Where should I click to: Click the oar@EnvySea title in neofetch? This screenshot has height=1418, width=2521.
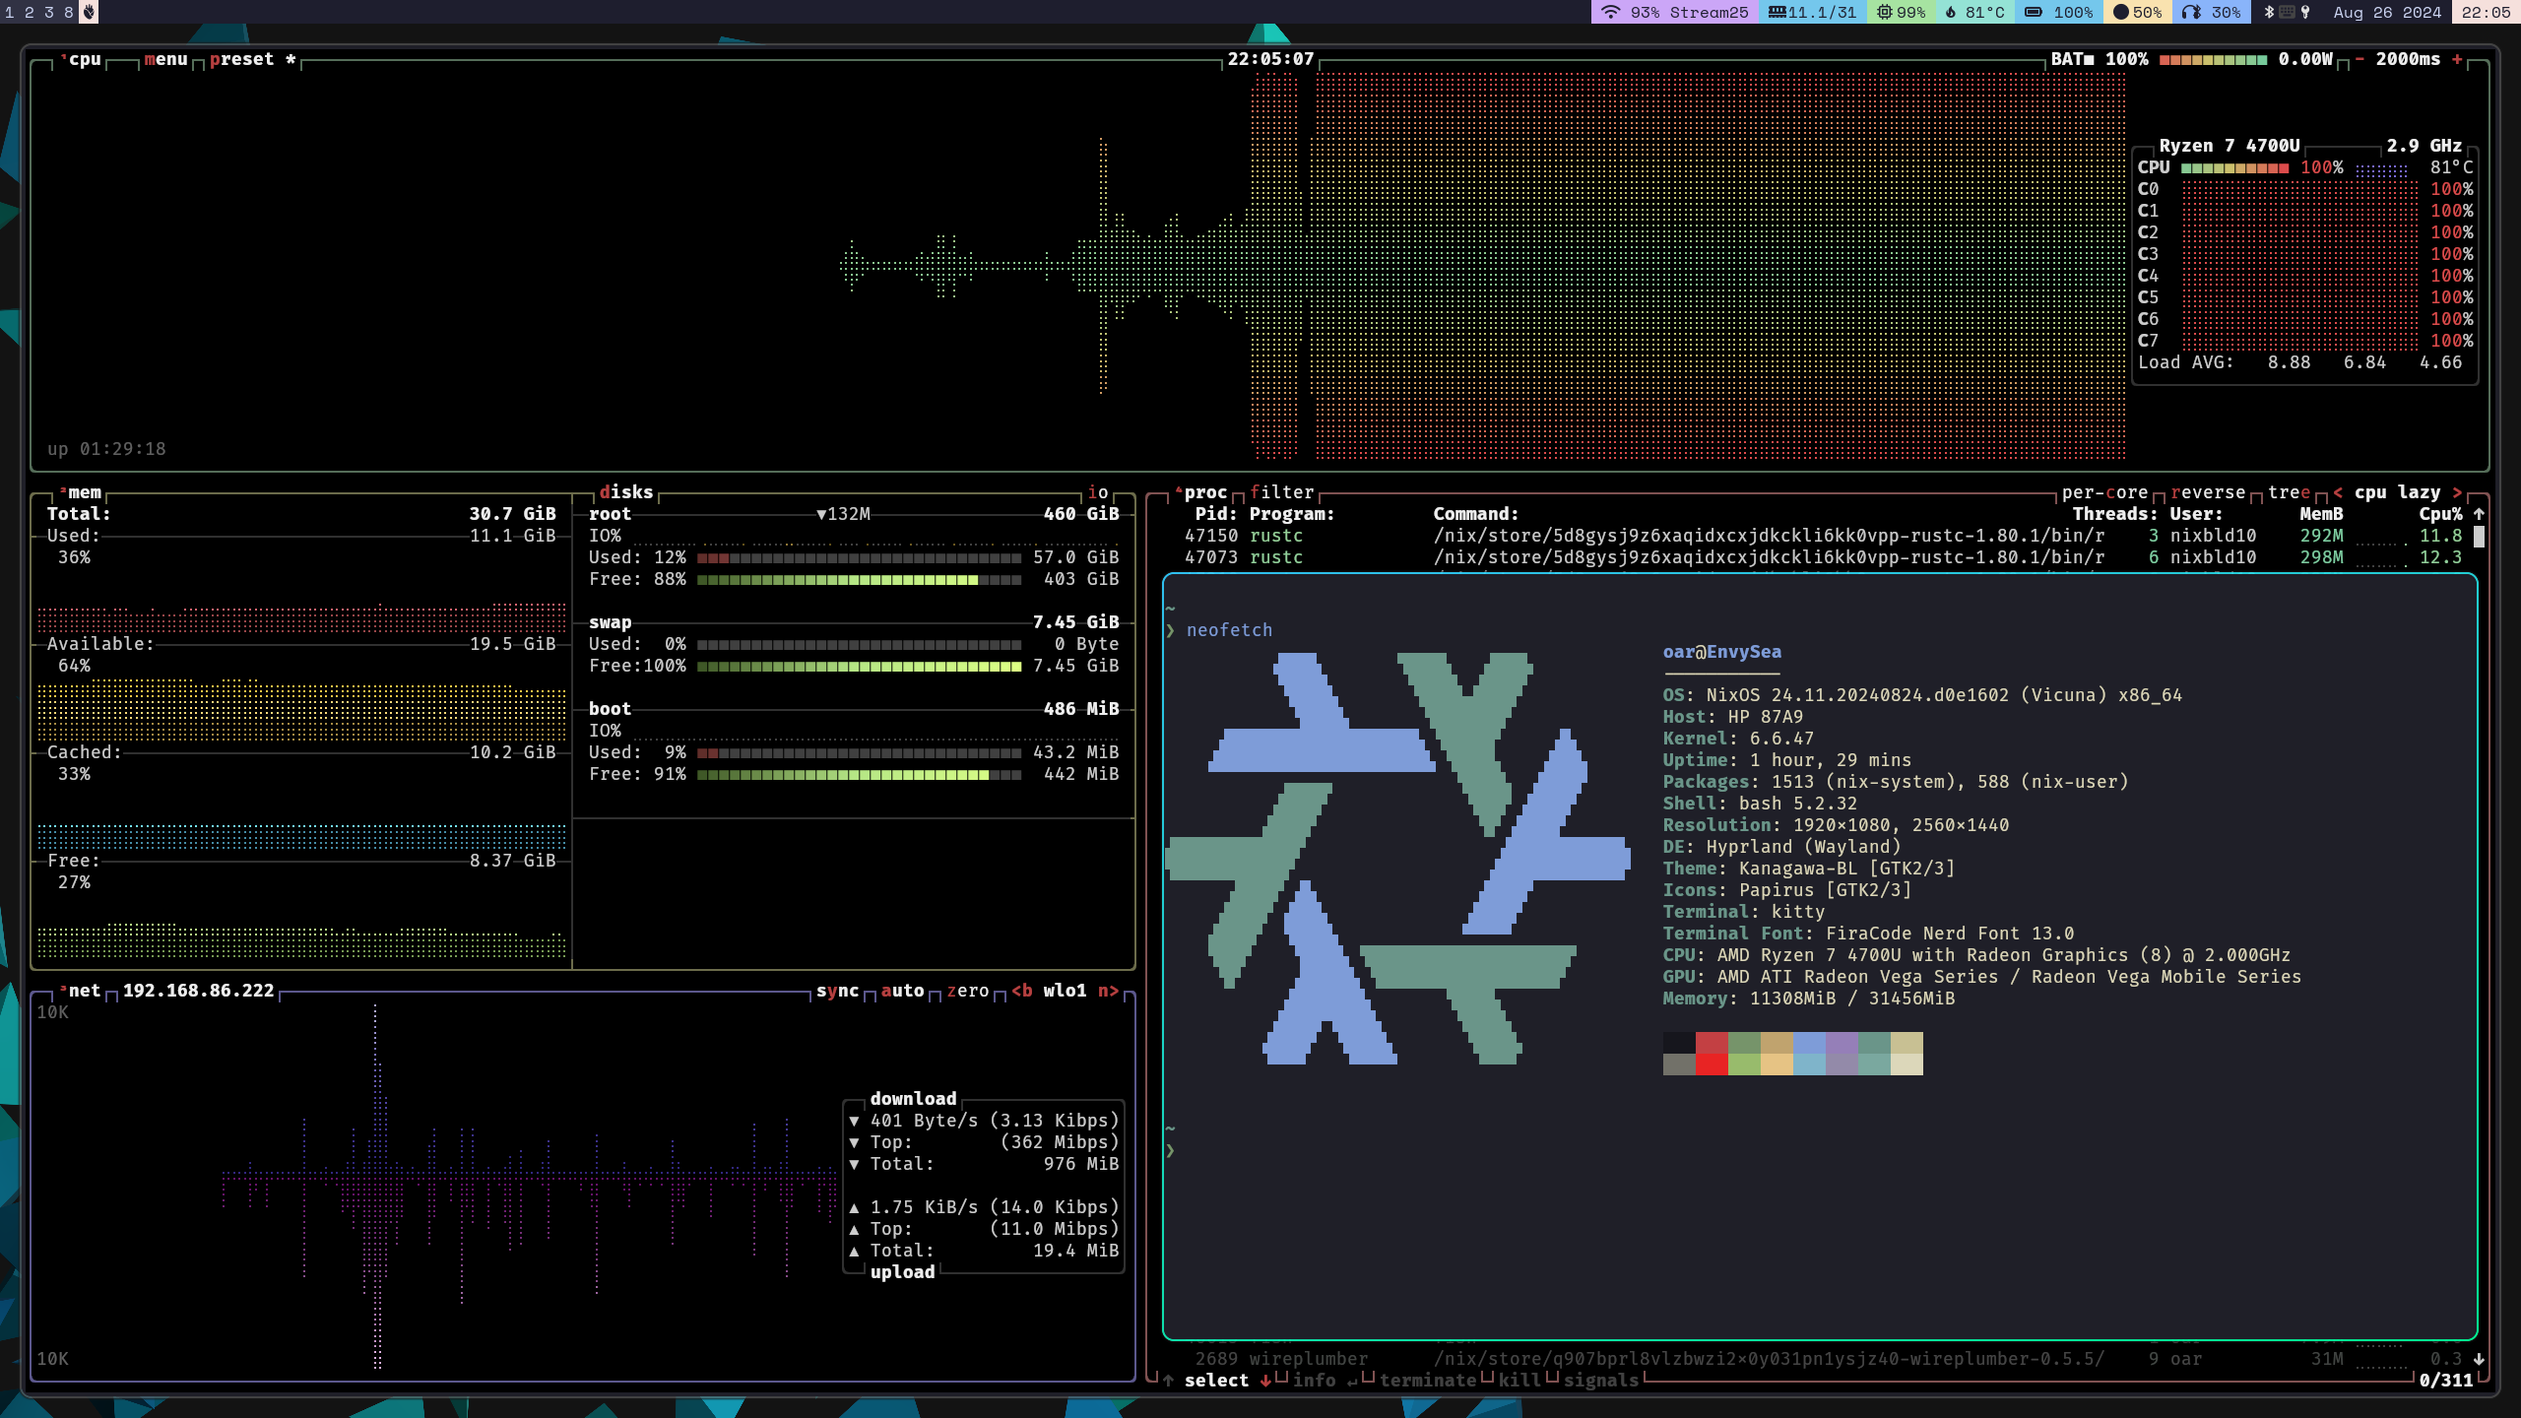pos(1721,652)
